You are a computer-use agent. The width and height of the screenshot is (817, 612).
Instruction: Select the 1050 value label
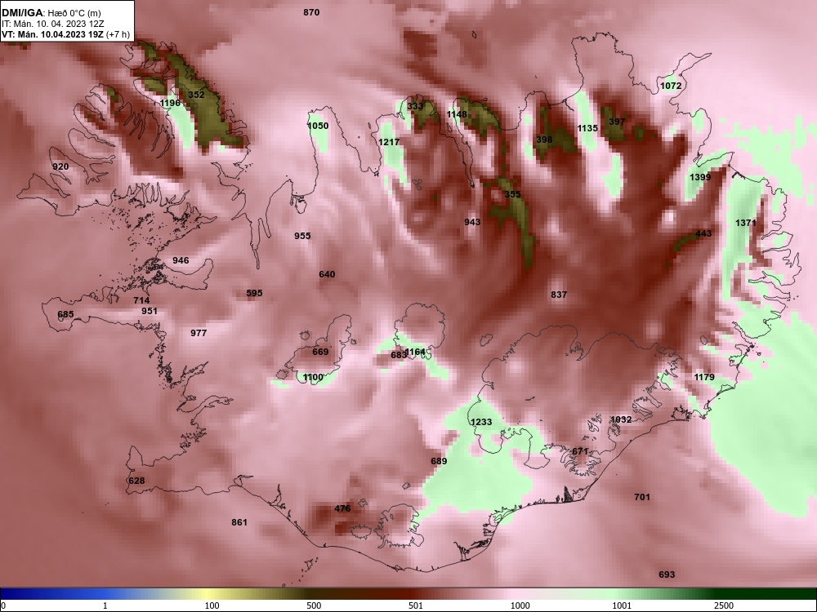coord(318,126)
